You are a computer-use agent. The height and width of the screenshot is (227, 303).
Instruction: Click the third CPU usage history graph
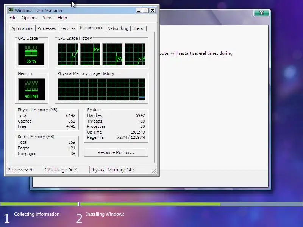coord(112,54)
